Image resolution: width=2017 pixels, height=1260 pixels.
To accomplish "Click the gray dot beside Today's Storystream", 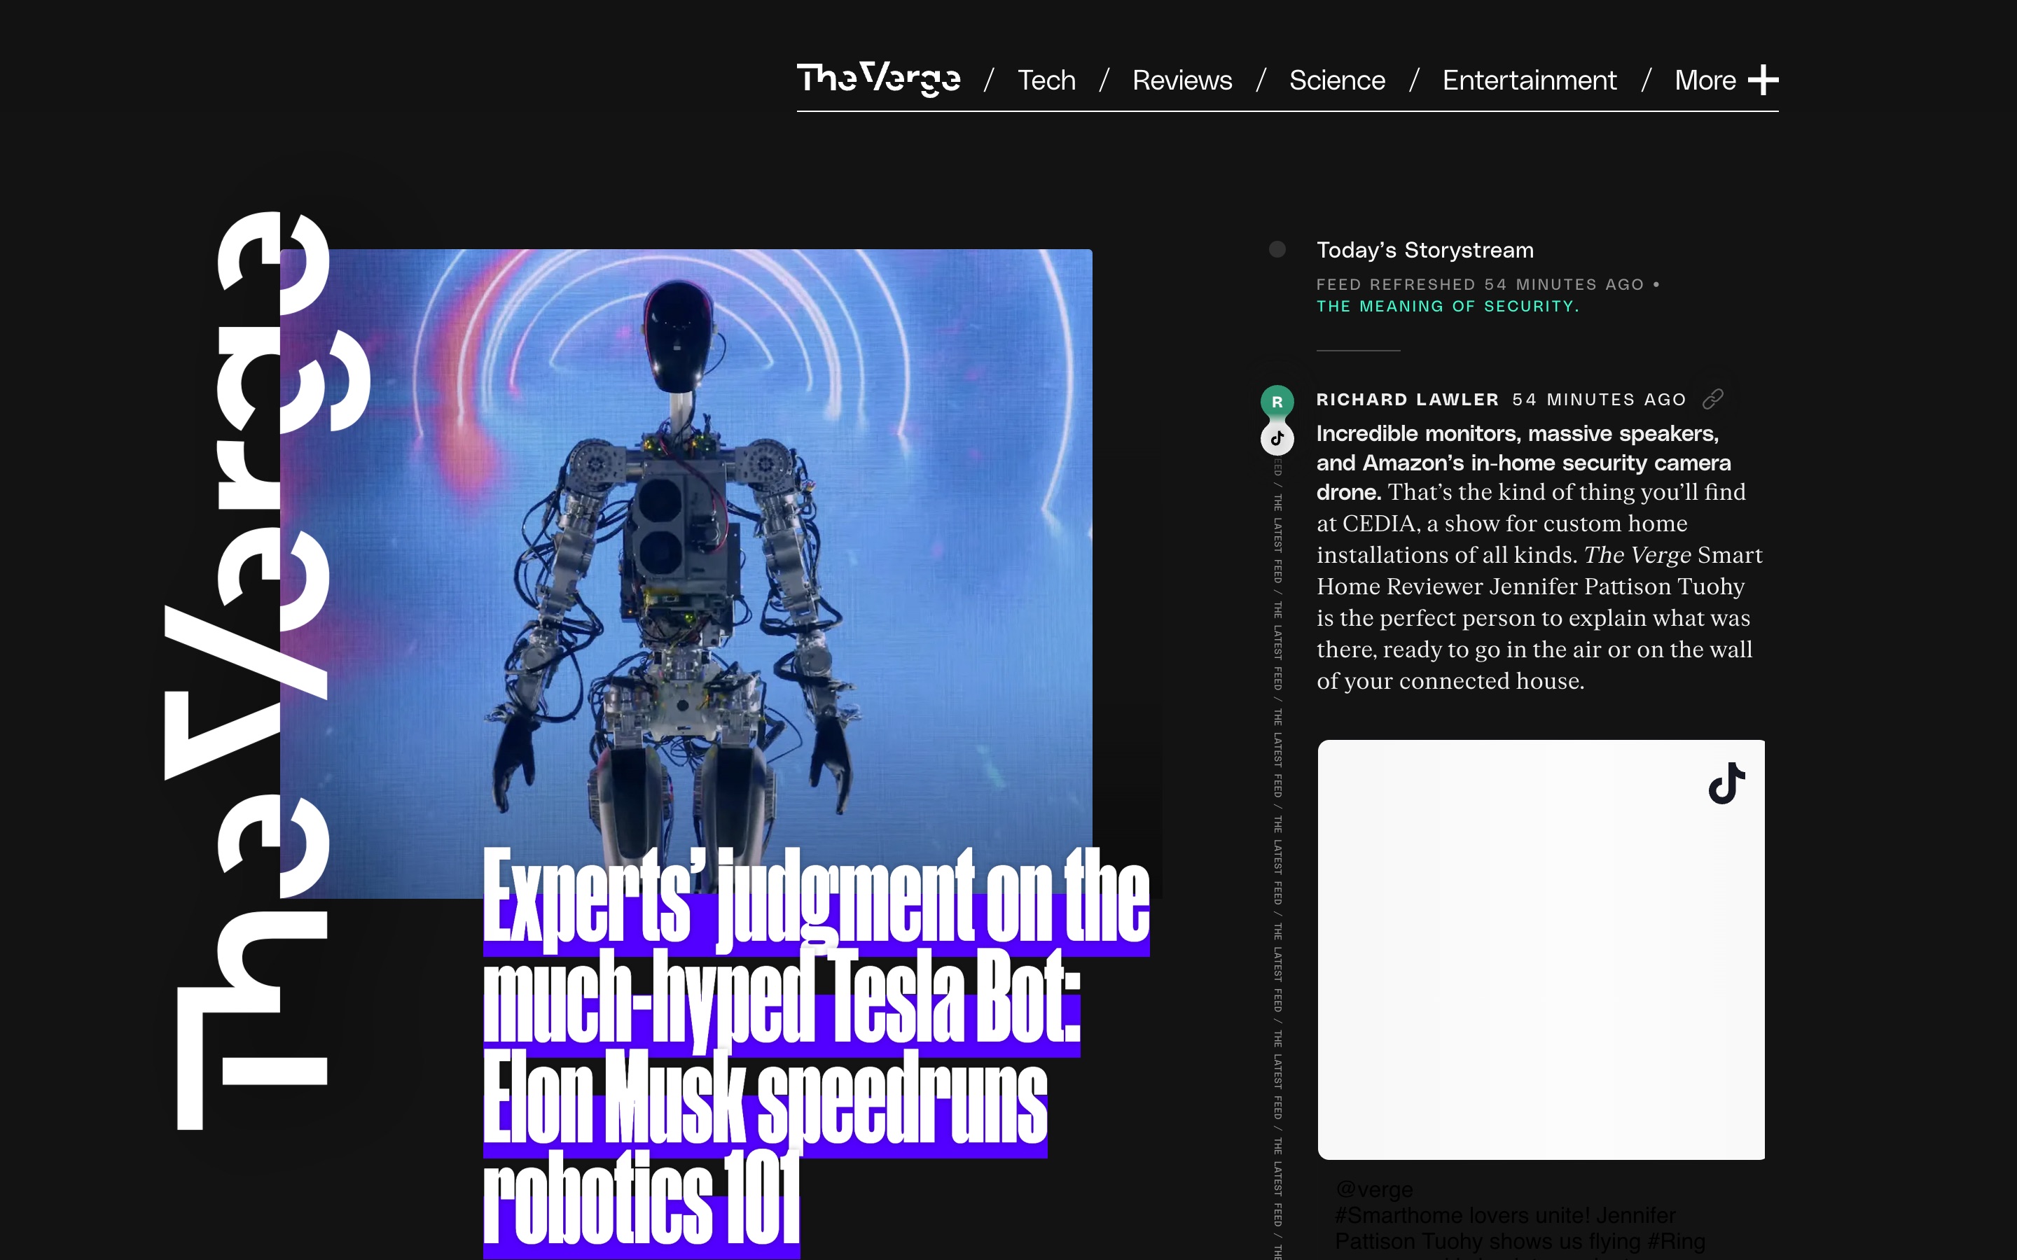I will (x=1277, y=249).
